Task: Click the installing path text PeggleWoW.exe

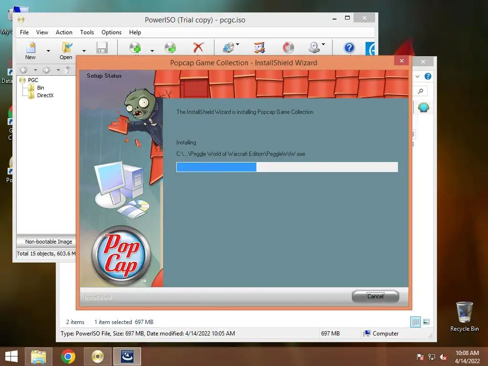Action: tap(241, 154)
